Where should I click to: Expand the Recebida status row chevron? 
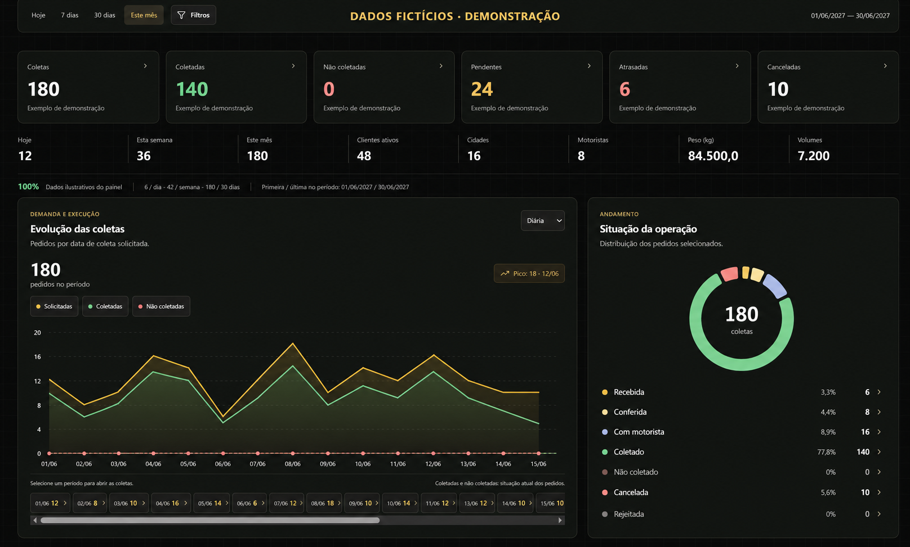(879, 392)
